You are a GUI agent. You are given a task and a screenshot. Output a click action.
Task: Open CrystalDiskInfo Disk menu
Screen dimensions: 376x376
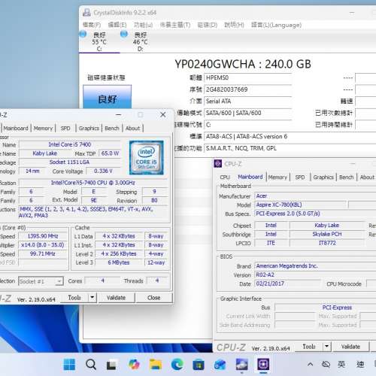207,25
